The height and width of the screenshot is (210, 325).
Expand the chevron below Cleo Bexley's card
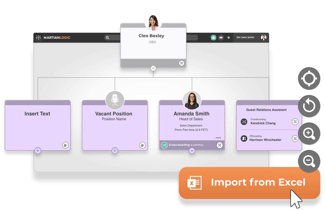[x=153, y=68]
